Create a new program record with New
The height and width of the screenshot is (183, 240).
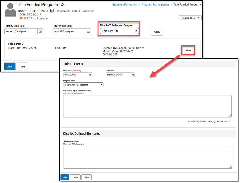pos(10,66)
